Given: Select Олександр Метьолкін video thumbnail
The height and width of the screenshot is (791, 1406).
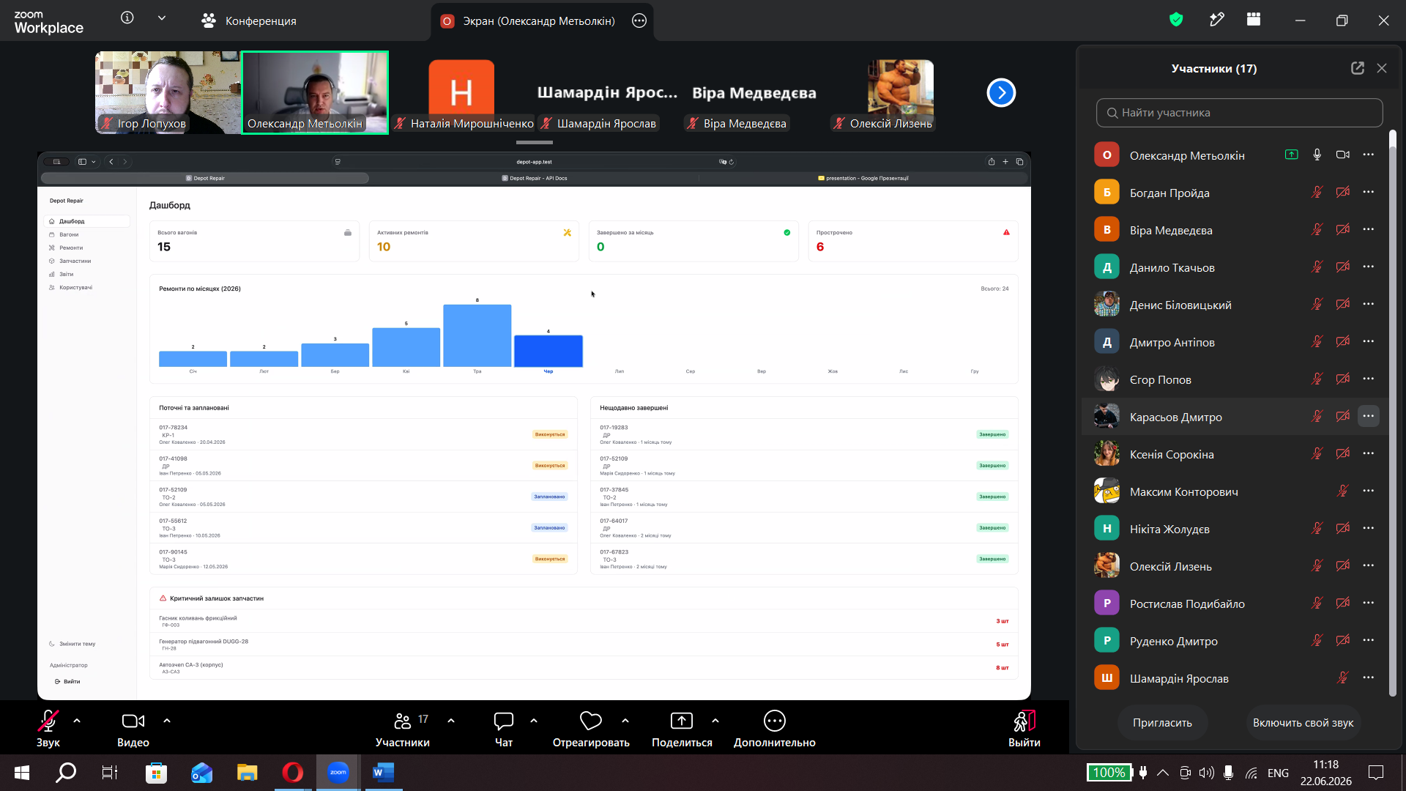Looking at the screenshot, I should 315,92.
